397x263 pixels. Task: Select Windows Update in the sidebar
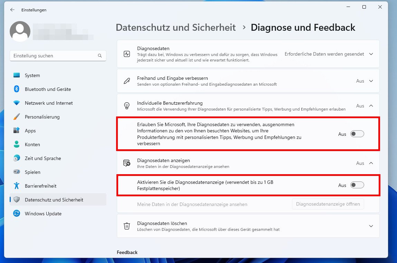[16, 214]
